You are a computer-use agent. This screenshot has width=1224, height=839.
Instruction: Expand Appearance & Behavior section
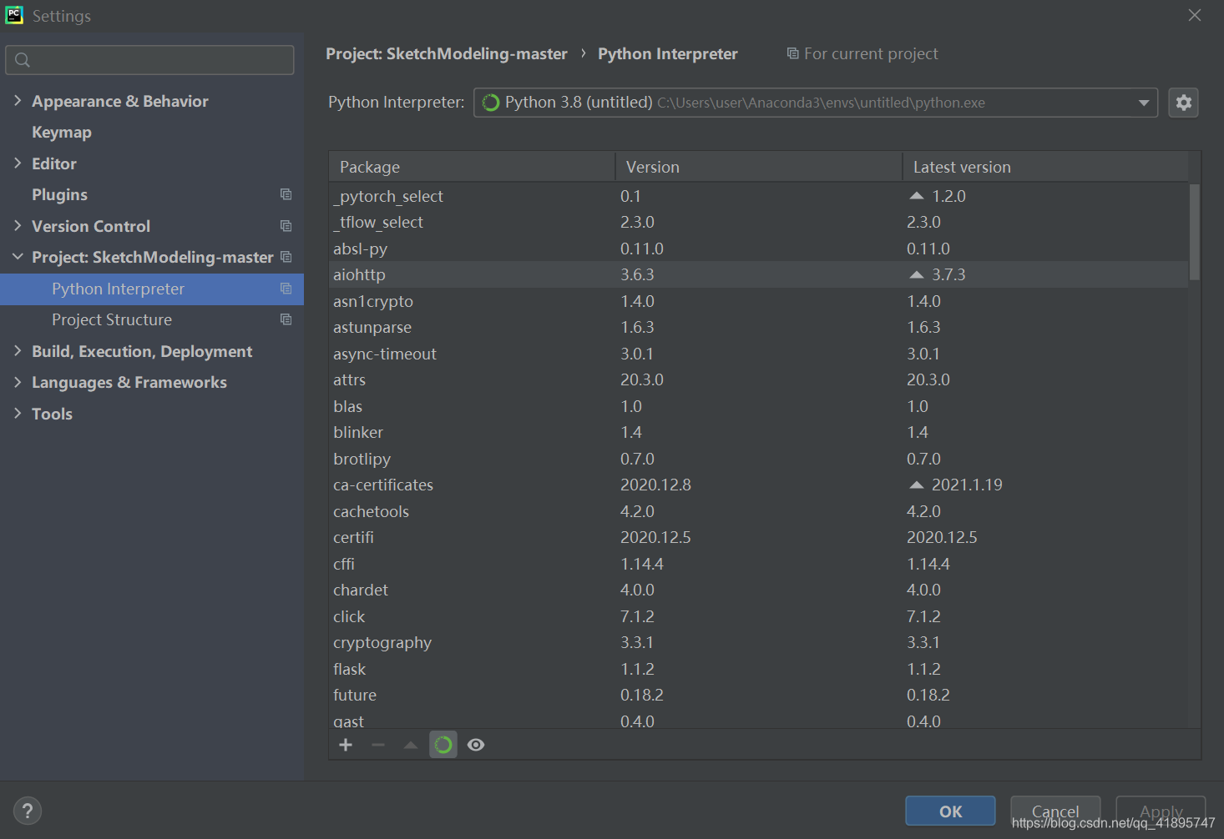point(18,101)
